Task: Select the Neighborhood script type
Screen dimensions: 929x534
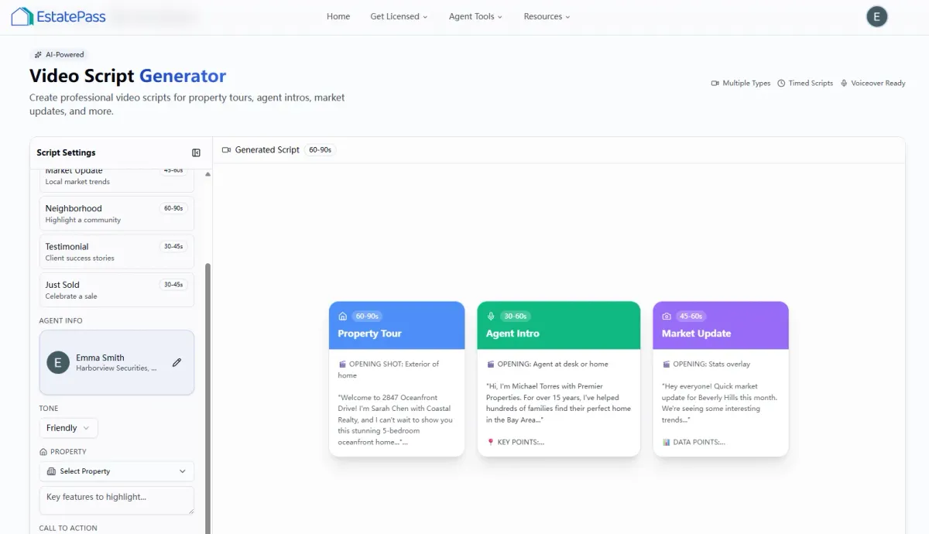Action: pos(116,213)
